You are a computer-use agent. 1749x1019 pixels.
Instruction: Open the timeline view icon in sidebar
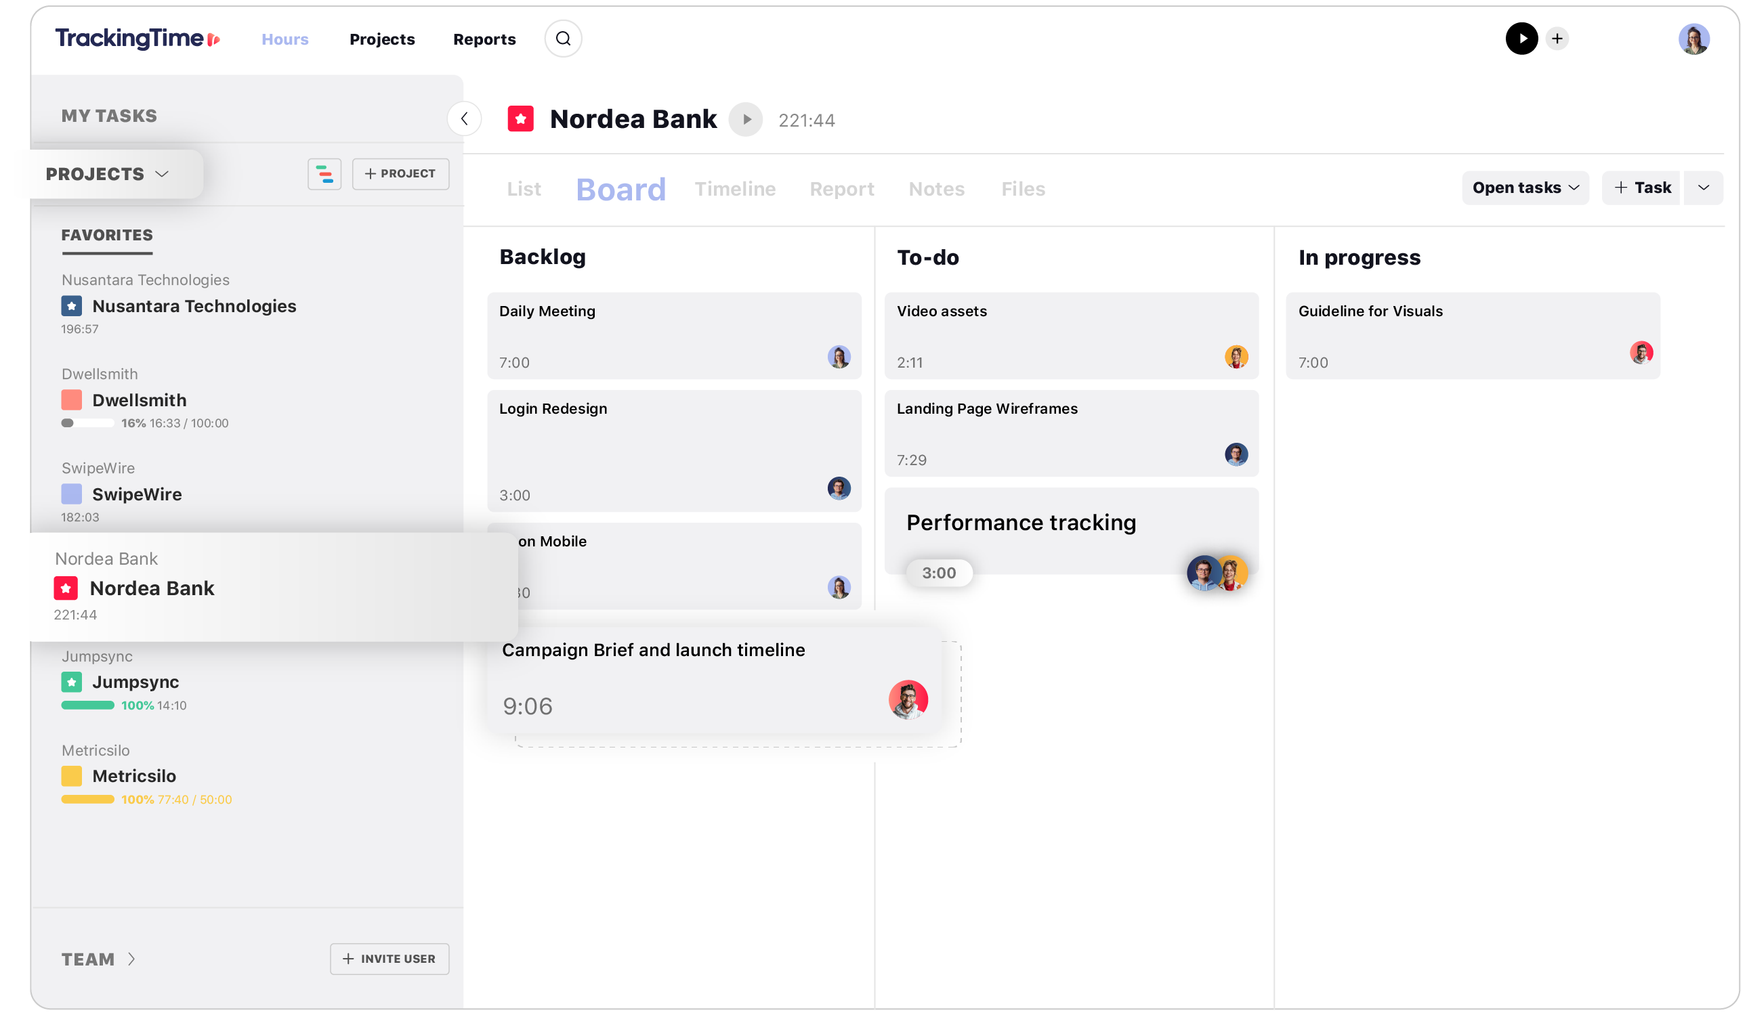click(324, 173)
